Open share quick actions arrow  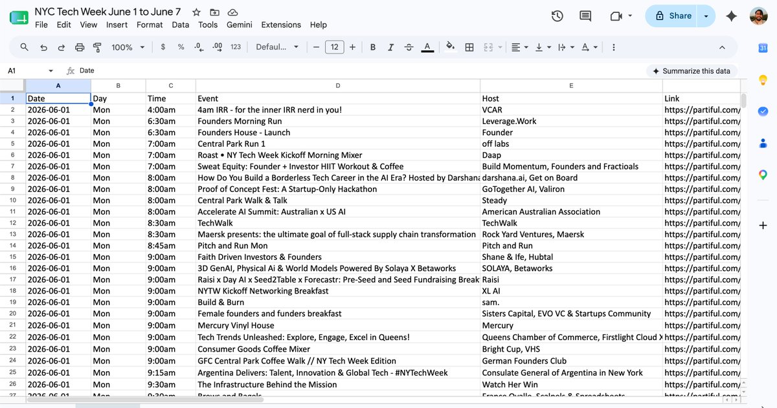point(706,16)
